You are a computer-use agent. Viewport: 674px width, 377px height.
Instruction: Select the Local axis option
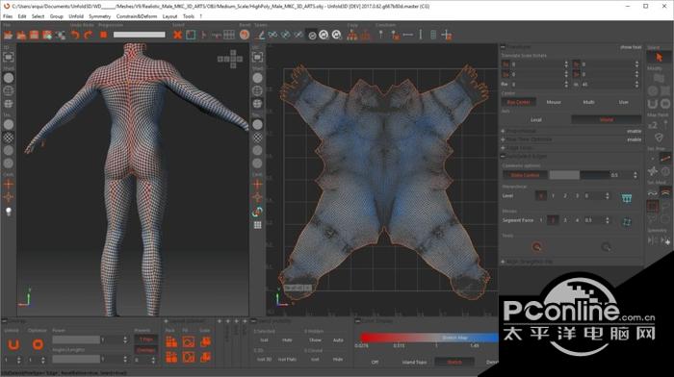pos(535,120)
